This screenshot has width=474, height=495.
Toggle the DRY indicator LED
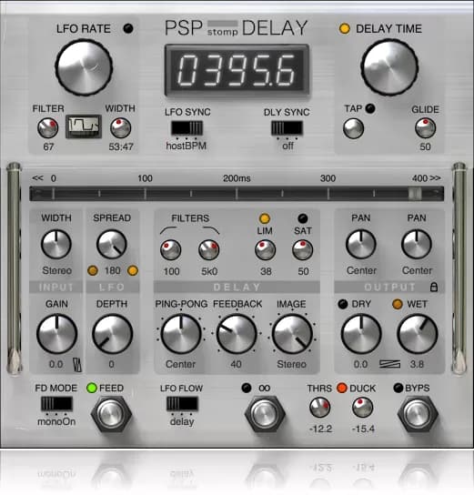[x=343, y=304]
